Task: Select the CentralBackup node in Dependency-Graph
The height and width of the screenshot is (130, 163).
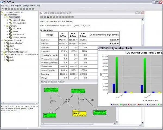Action: click(100, 113)
